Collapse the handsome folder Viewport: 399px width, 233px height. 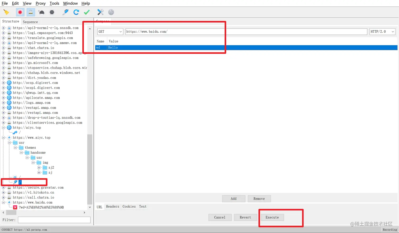(21, 153)
